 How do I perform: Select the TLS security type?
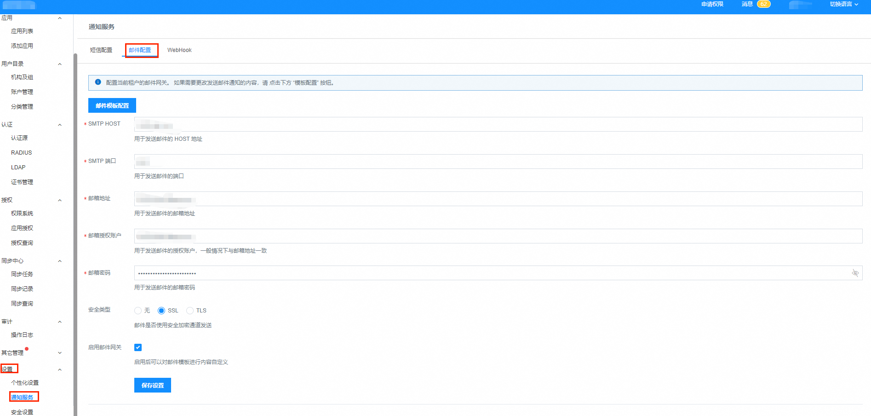(x=190, y=311)
